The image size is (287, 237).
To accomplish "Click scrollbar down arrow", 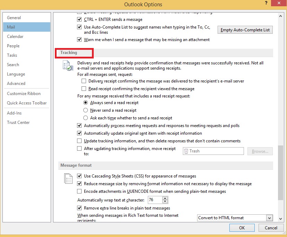I will 280,219.
